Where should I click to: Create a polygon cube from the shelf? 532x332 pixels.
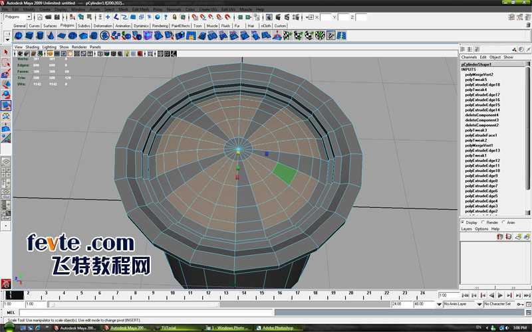click(x=29, y=36)
